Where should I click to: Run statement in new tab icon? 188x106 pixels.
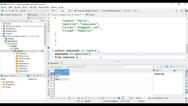pyautogui.click(x=48, y=21)
